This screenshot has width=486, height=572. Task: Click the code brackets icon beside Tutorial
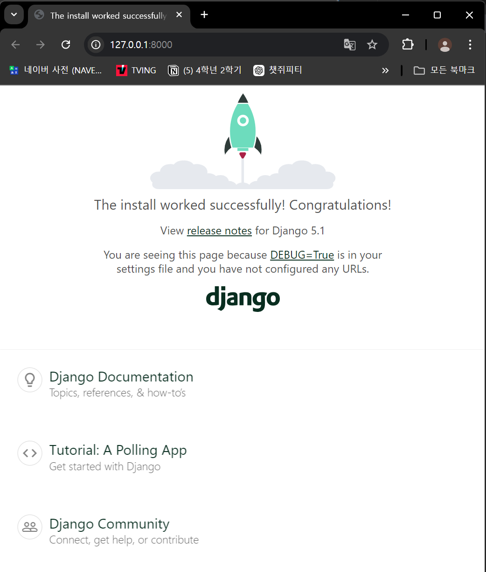tap(30, 453)
